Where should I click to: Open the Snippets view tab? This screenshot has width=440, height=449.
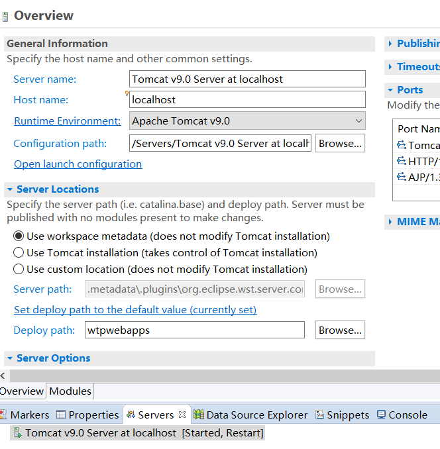[343, 415]
